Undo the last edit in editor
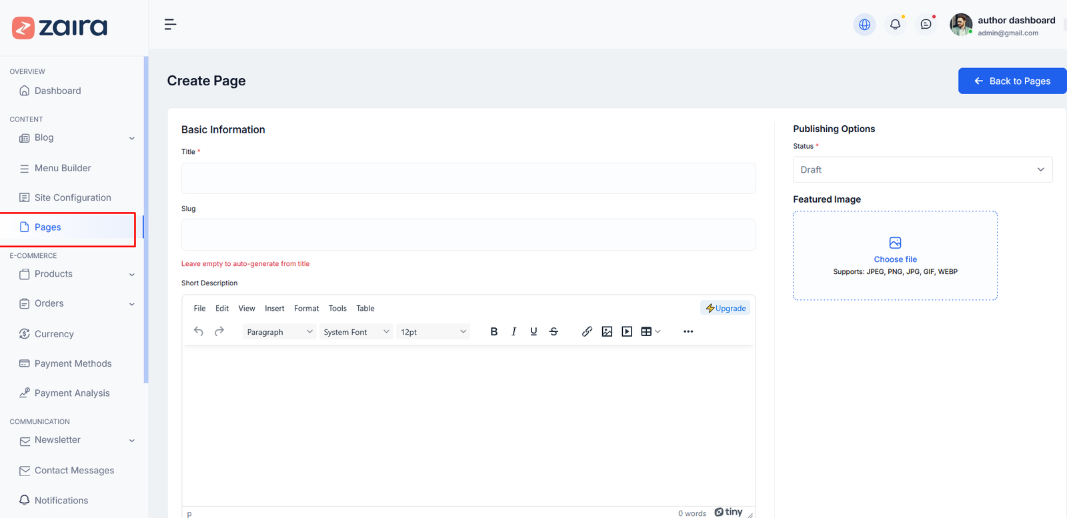Image resolution: width=1067 pixels, height=518 pixels. pos(199,332)
